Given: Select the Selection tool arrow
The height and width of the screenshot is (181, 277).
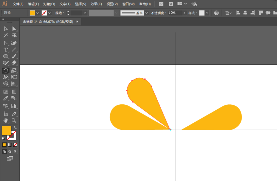Looking at the screenshot, I should pos(6,29).
